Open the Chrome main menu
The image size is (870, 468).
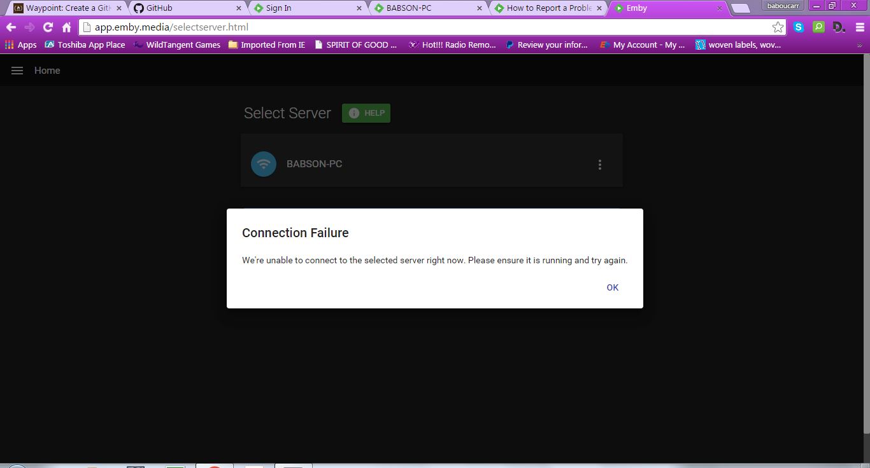pos(859,27)
